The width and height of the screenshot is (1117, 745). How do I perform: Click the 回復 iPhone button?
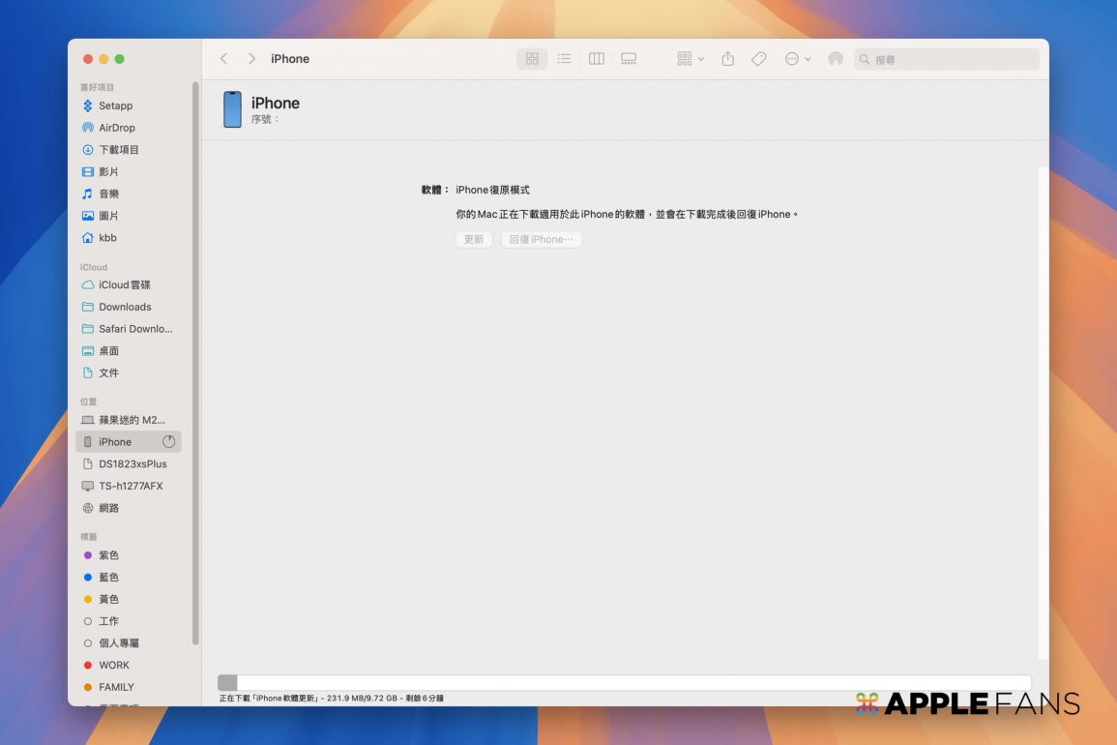click(x=542, y=240)
